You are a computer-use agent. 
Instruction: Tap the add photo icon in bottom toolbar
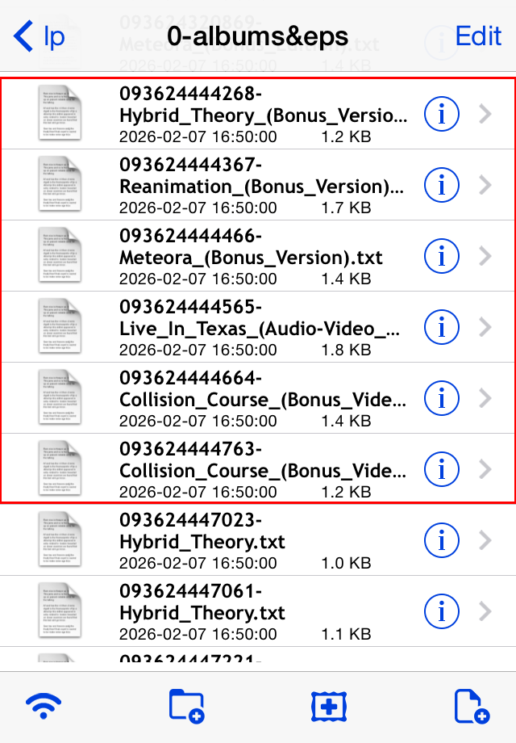[329, 707]
